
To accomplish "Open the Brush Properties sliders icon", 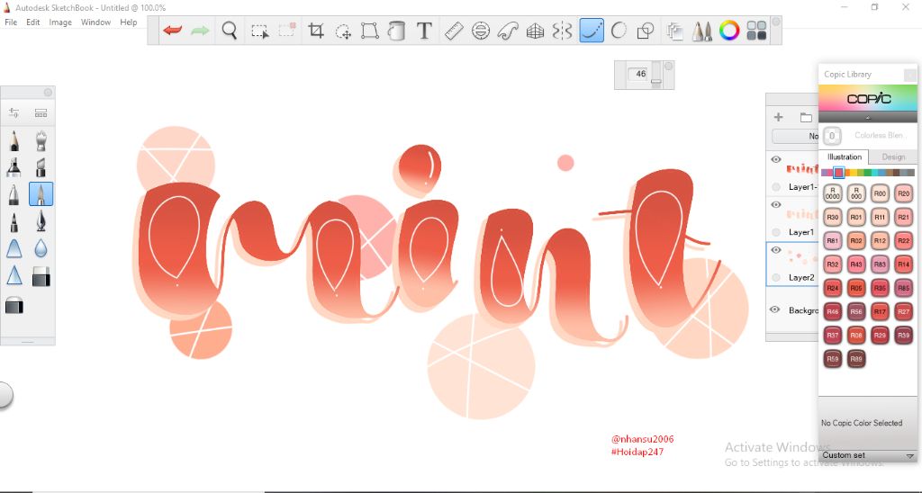I will 14,112.
